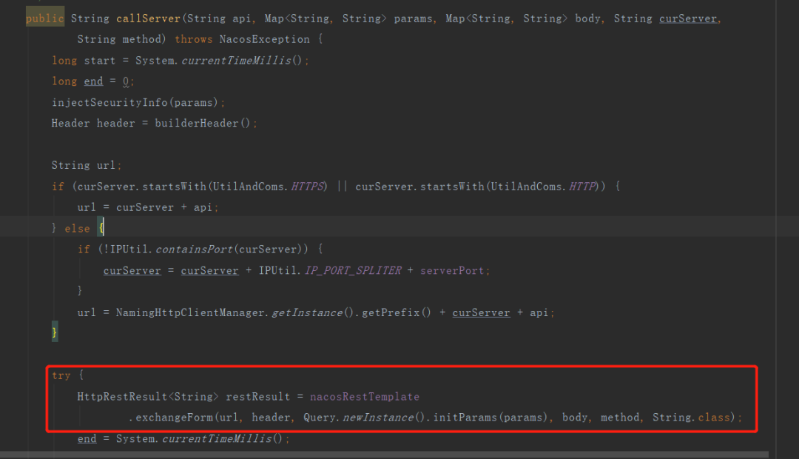The image size is (799, 459).
Task: Click String.class argument
Action: pos(692,418)
